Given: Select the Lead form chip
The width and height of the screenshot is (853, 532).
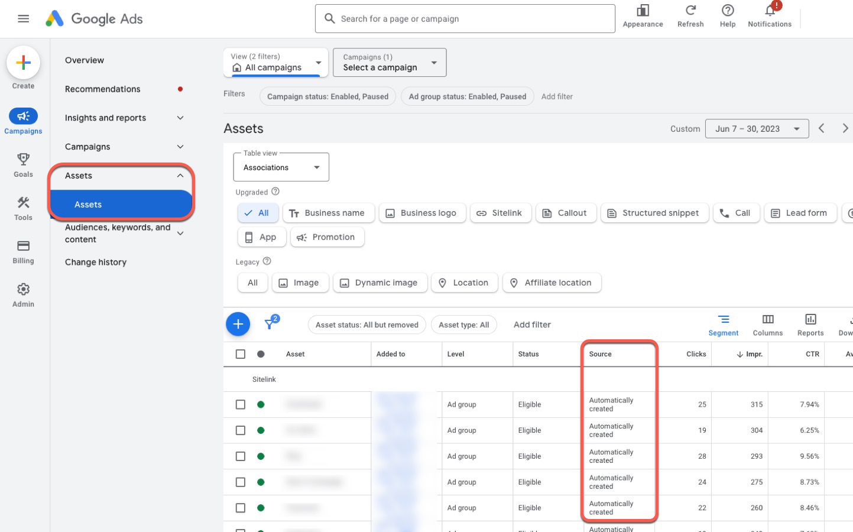Looking at the screenshot, I should click(x=800, y=213).
